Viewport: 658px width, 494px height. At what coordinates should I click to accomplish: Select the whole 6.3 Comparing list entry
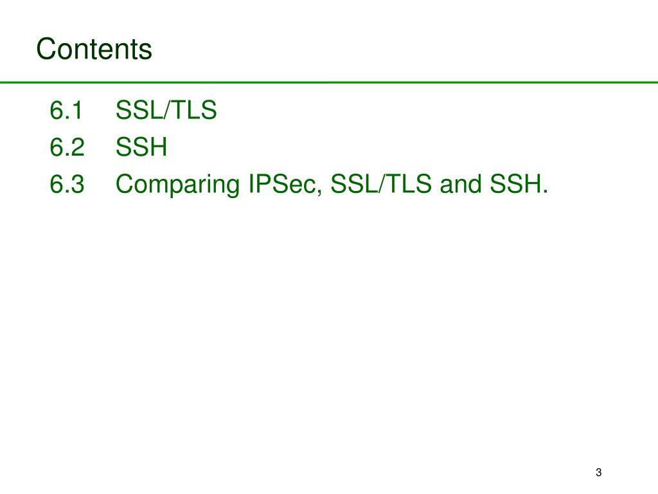click(299, 185)
